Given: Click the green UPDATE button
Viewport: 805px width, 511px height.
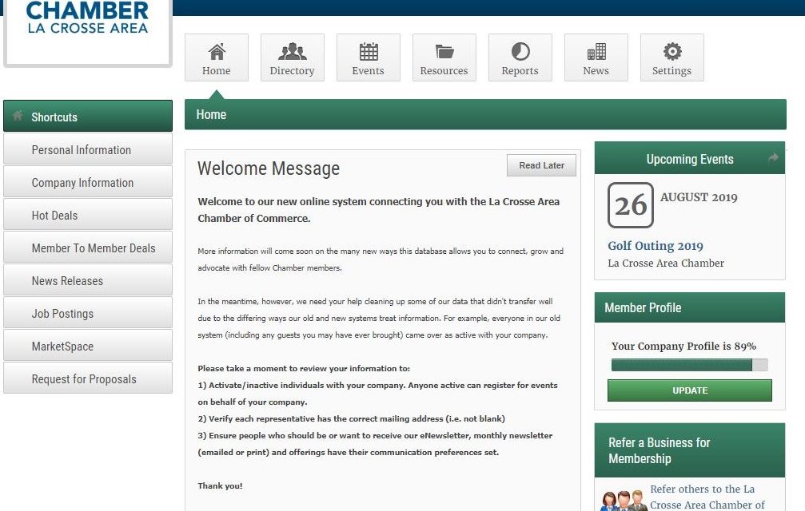Looking at the screenshot, I should (690, 390).
